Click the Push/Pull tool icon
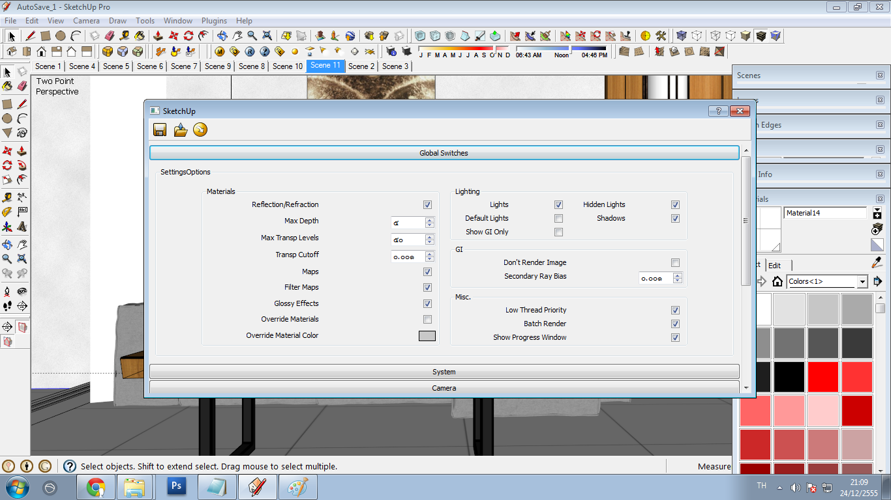The width and height of the screenshot is (891, 500). pos(157,36)
